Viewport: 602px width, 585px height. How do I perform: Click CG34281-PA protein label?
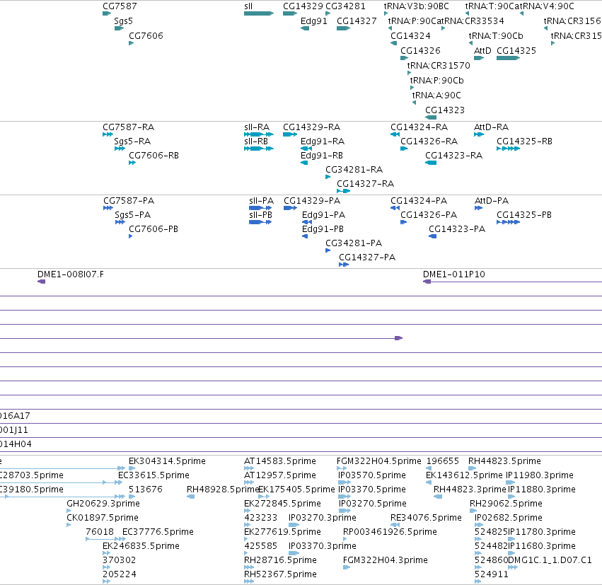(x=354, y=244)
